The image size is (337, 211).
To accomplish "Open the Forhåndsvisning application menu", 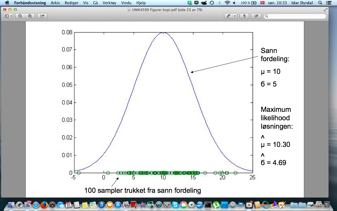I will coord(30,3).
